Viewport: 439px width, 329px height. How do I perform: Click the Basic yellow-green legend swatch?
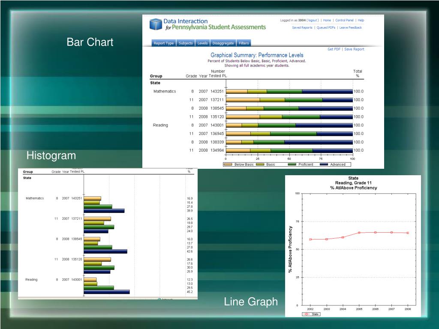pos(260,164)
